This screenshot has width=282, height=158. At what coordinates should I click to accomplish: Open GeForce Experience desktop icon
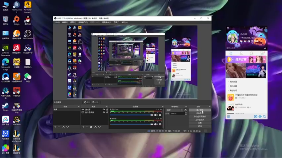[5, 50]
